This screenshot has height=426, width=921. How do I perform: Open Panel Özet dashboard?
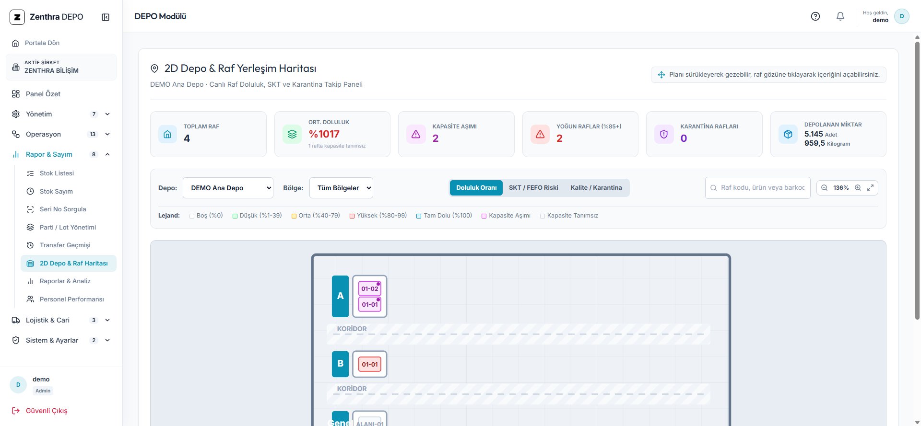coord(61,94)
